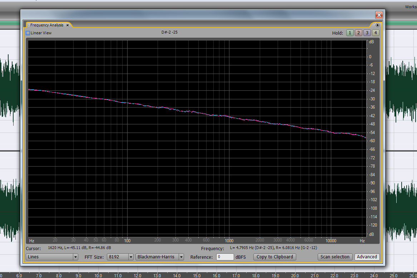Click Copy to Clipboard button
The image size is (417, 278).
pyautogui.click(x=274, y=257)
